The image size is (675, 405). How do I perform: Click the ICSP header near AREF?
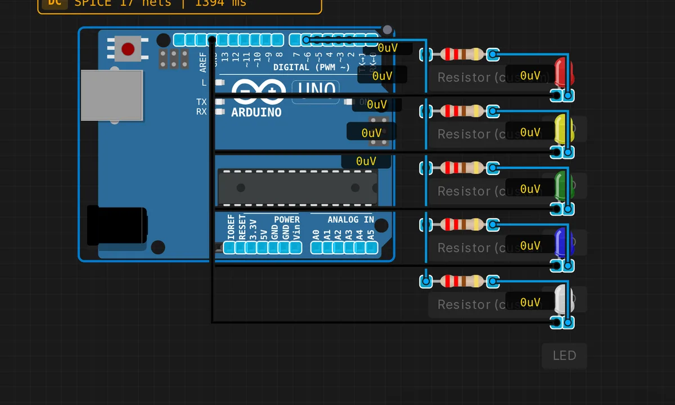pyautogui.click(x=174, y=60)
